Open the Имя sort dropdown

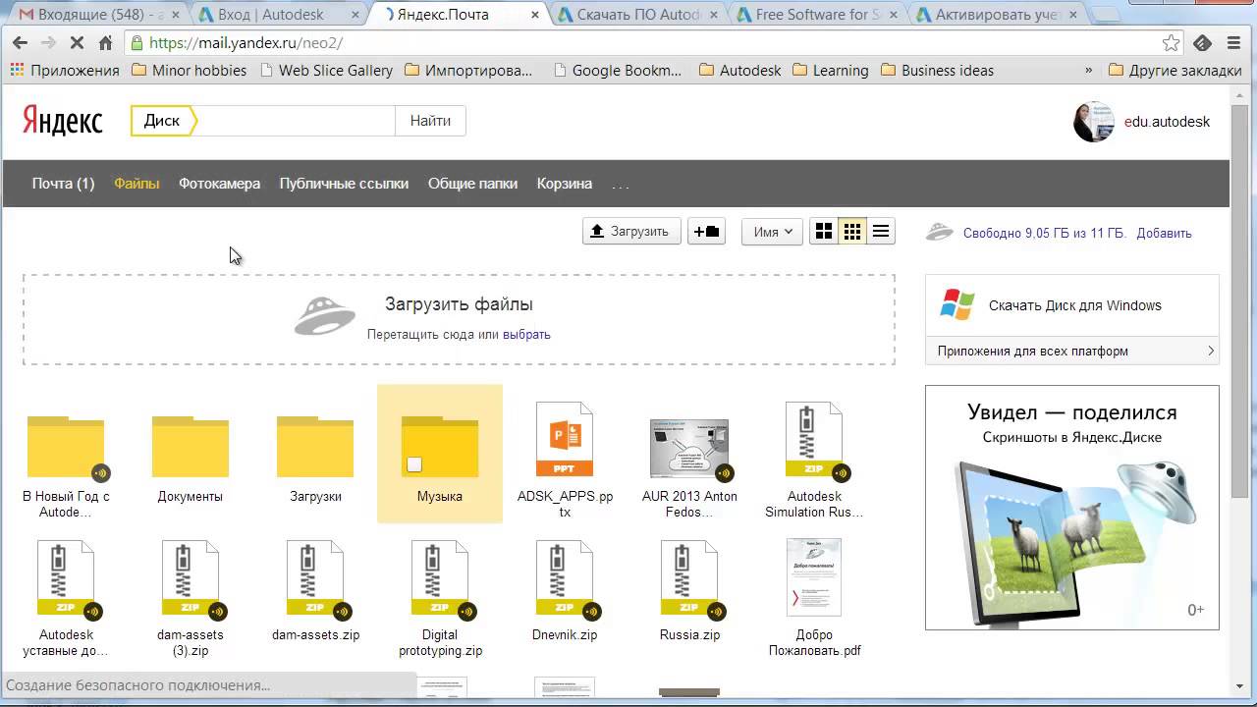tap(772, 232)
